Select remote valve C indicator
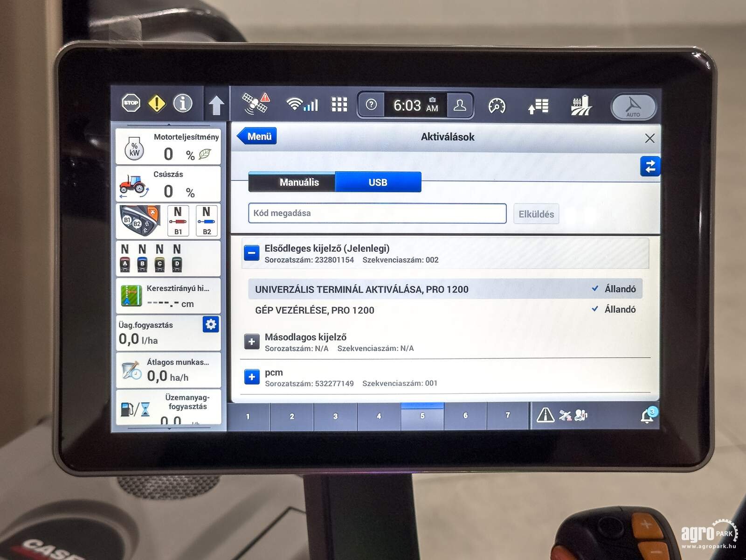The width and height of the screenshot is (746, 560). click(x=159, y=258)
